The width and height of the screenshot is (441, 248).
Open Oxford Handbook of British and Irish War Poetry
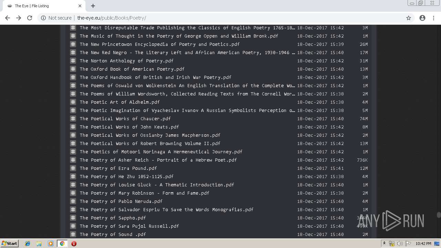(x=155, y=77)
